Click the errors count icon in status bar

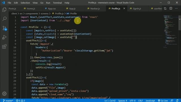[18, 101]
